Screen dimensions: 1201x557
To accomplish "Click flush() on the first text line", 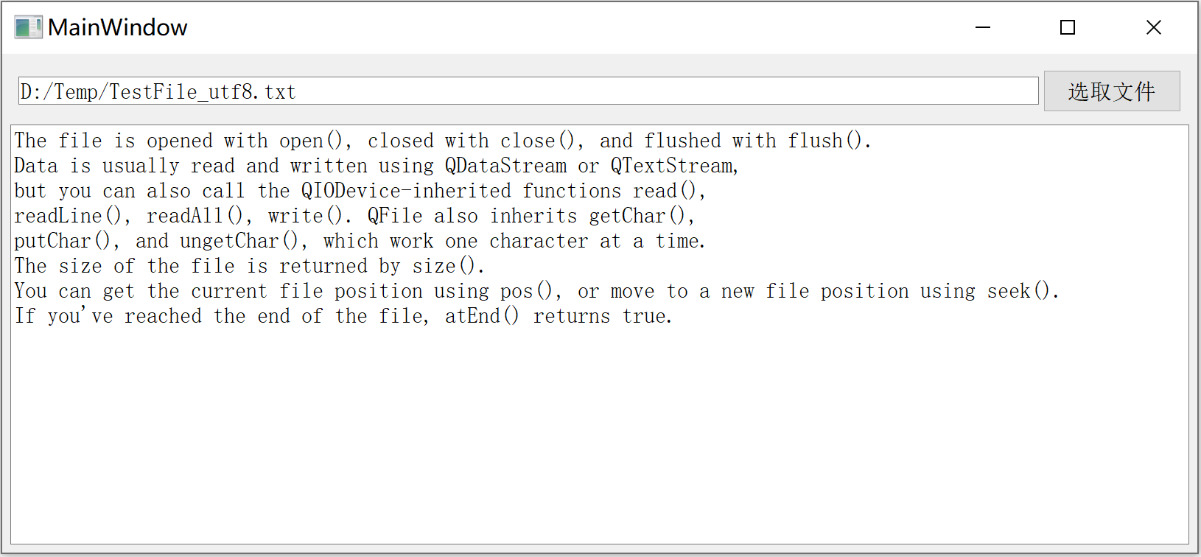I will 827,140.
